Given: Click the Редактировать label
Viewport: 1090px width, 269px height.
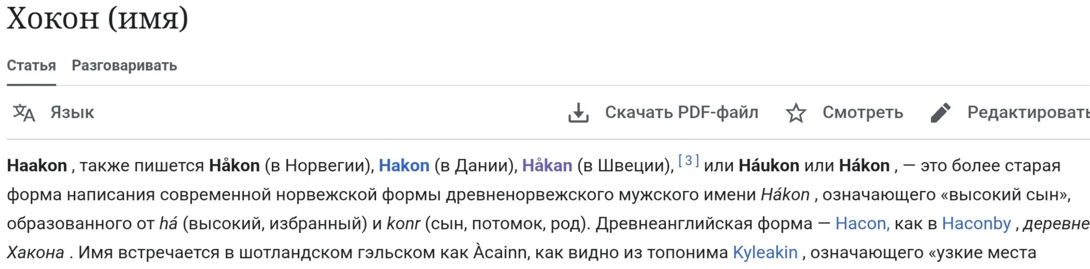Looking at the screenshot, I should (x=1028, y=112).
